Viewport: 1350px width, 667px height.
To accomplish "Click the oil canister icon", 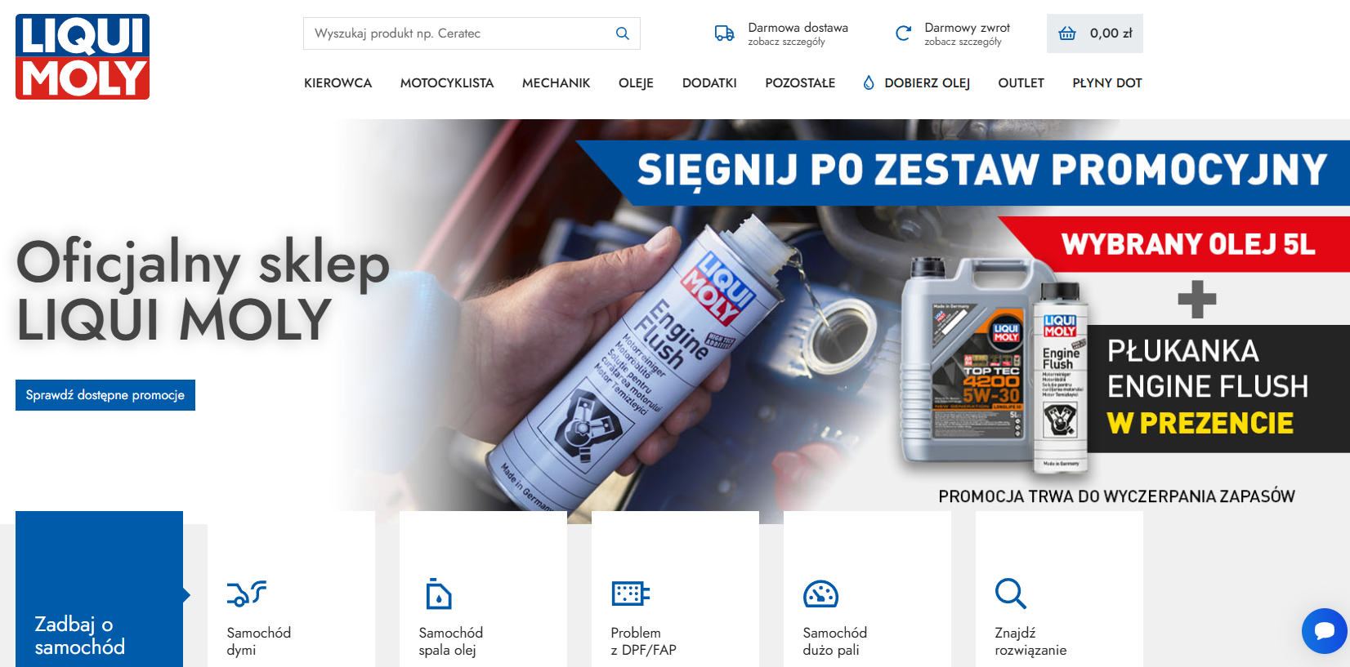I will pos(438,594).
